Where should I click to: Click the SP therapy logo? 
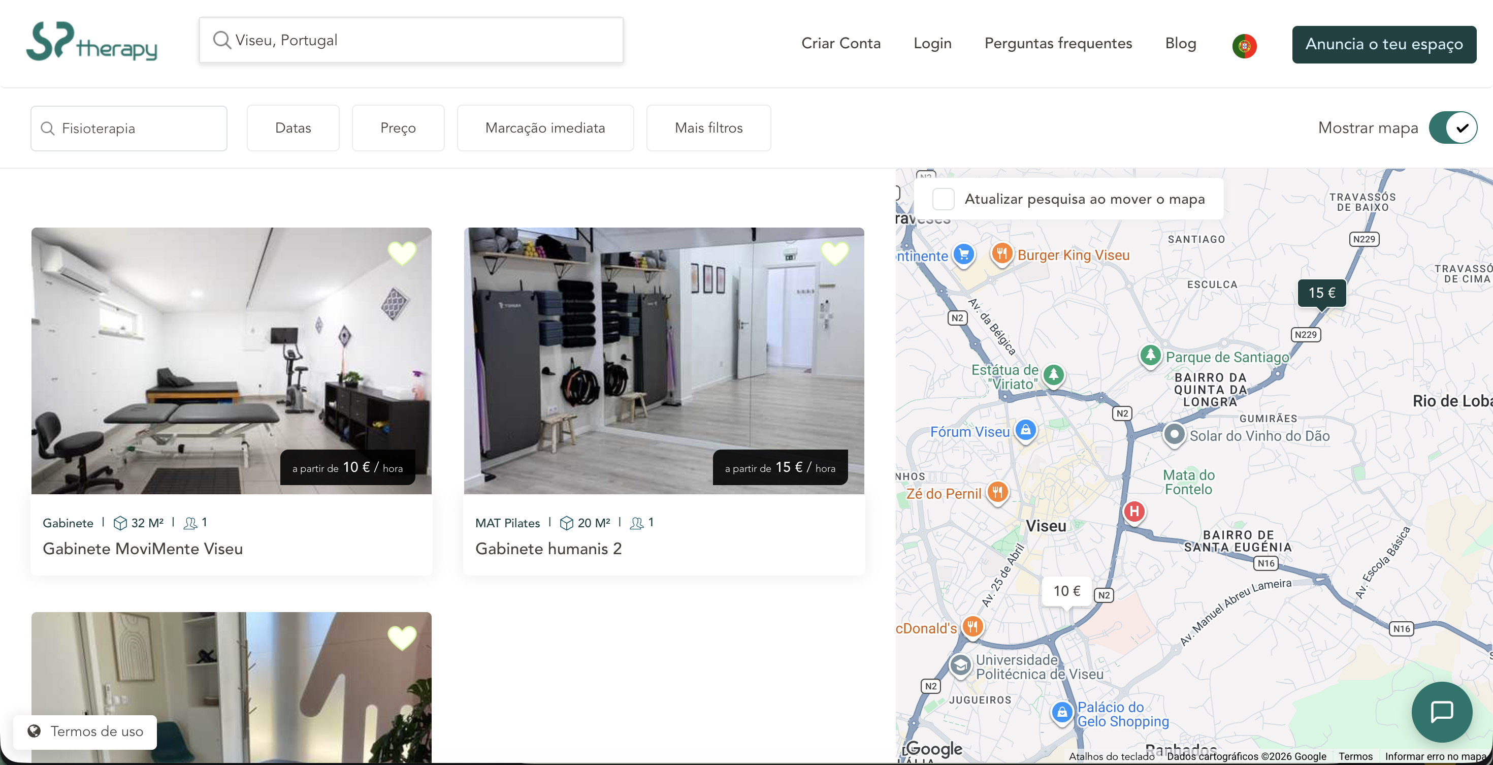(91, 41)
